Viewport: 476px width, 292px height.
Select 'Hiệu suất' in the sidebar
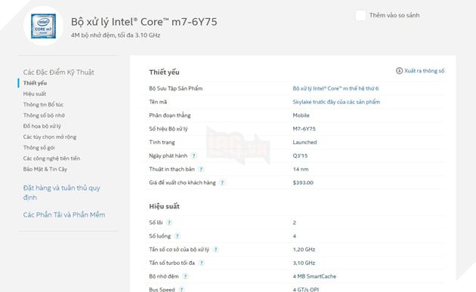click(x=35, y=94)
